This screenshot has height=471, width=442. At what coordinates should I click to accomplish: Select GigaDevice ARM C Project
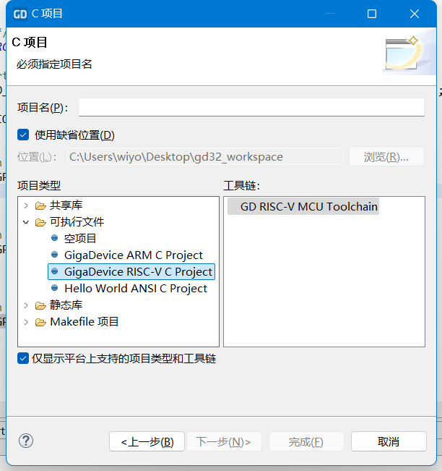point(134,255)
